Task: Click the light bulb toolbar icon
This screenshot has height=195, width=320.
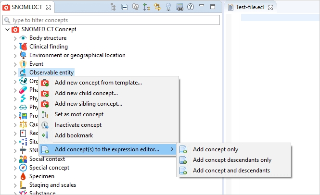Action: [168, 7]
